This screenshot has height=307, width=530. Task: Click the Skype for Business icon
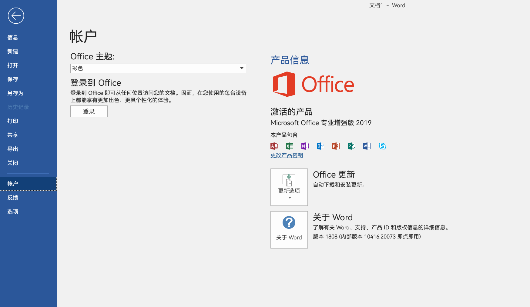[x=382, y=146]
